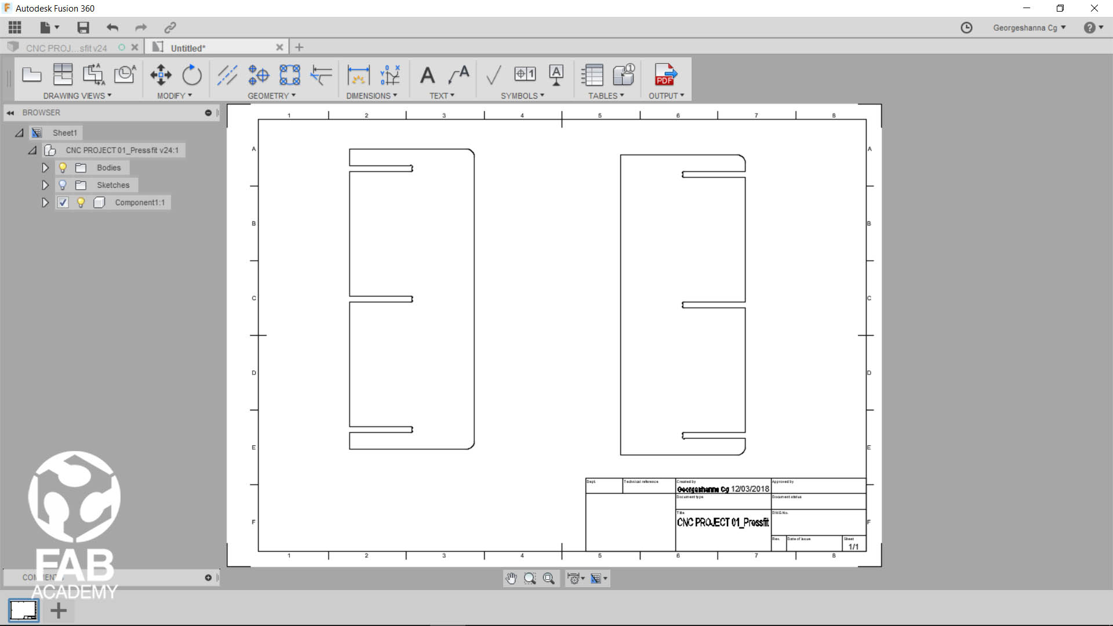
Task: Redo the last action
Action: [x=141, y=27]
